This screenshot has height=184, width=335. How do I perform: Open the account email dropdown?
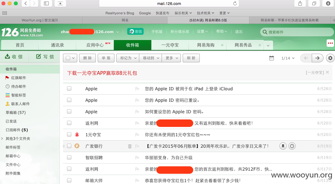coord(118,32)
